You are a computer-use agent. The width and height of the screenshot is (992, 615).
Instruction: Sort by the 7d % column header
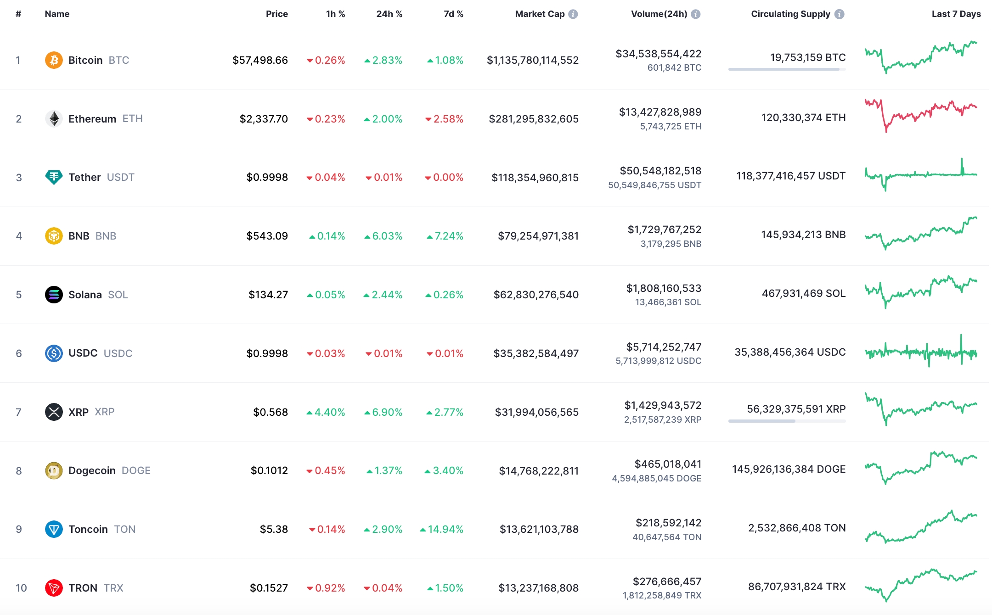tap(453, 14)
